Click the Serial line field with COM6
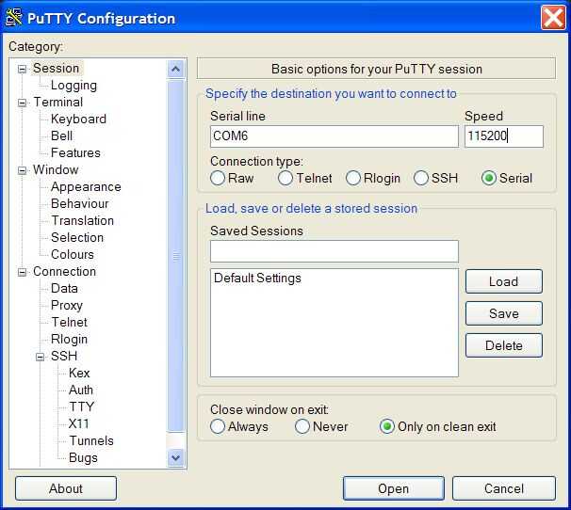571x510 pixels. (x=334, y=136)
